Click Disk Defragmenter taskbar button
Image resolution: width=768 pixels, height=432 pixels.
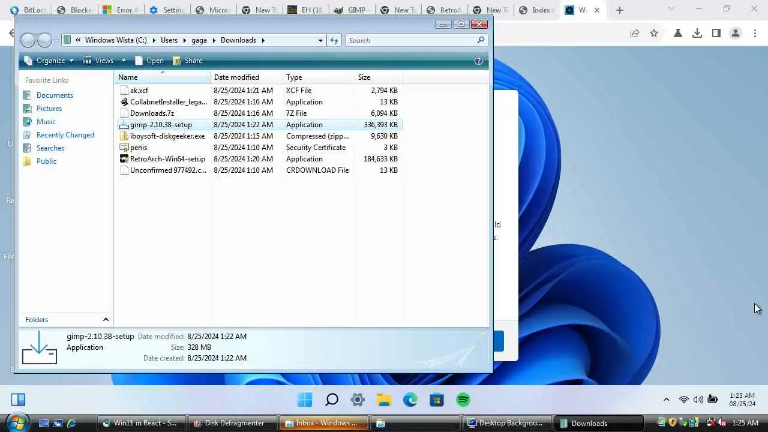coord(233,423)
